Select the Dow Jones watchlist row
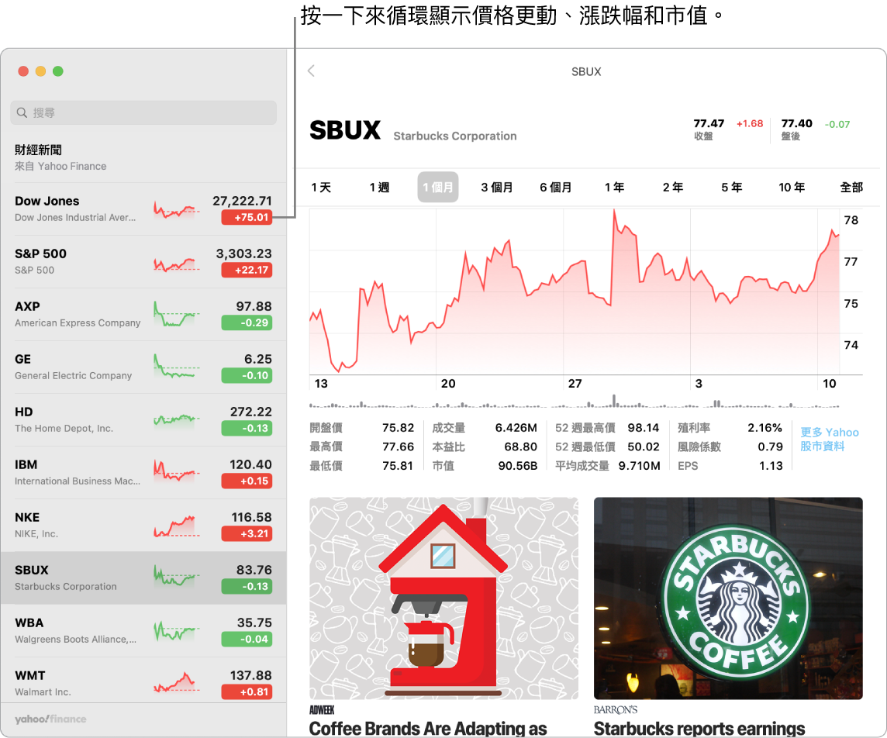The image size is (887, 738). (x=143, y=209)
